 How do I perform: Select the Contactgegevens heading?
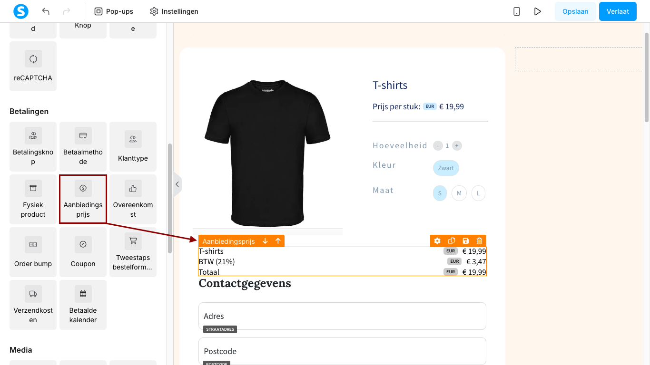point(245,283)
